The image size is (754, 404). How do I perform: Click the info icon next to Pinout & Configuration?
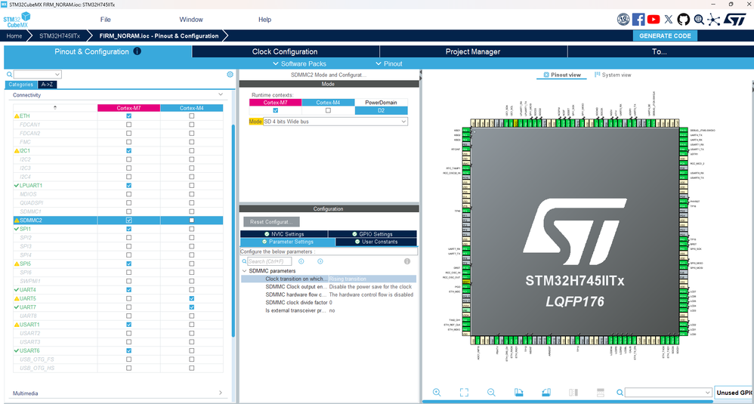[137, 51]
